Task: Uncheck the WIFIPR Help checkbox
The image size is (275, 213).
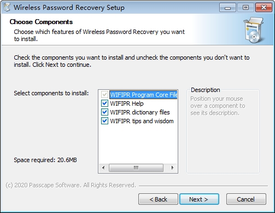Action: (104, 103)
